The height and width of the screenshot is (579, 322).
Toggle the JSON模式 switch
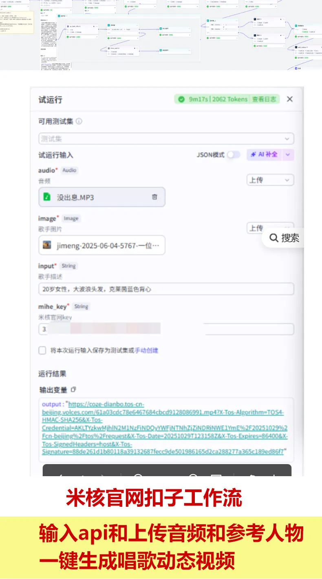tap(234, 155)
